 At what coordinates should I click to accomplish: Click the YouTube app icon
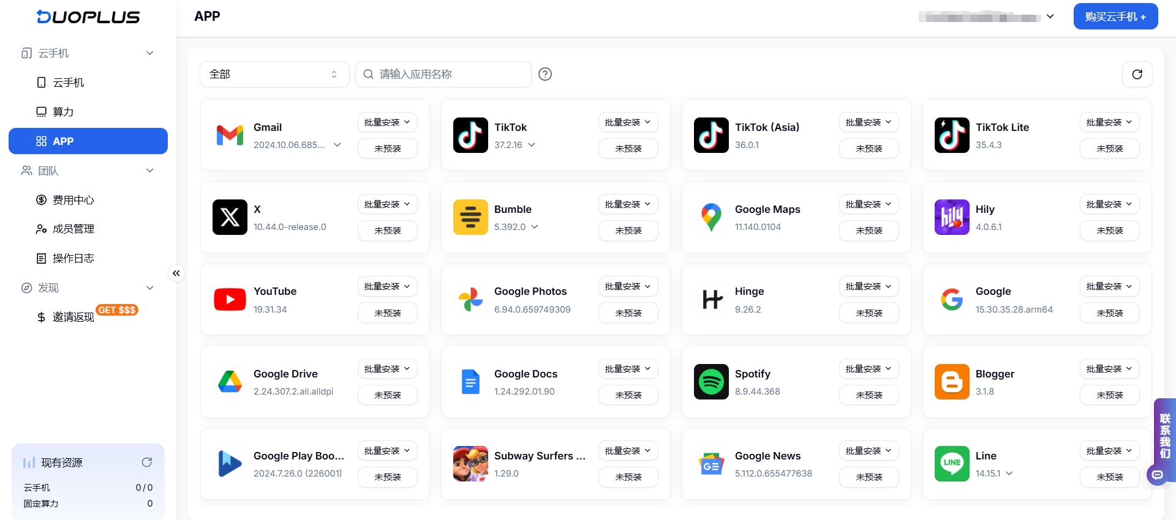[230, 299]
